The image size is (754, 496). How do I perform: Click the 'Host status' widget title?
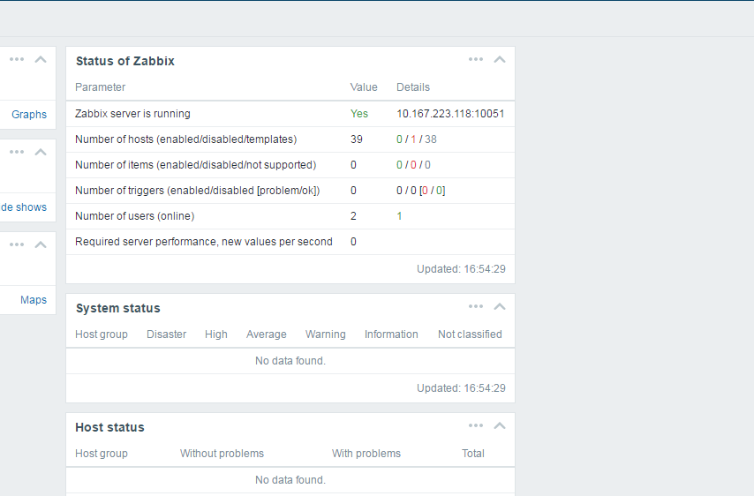tap(109, 427)
